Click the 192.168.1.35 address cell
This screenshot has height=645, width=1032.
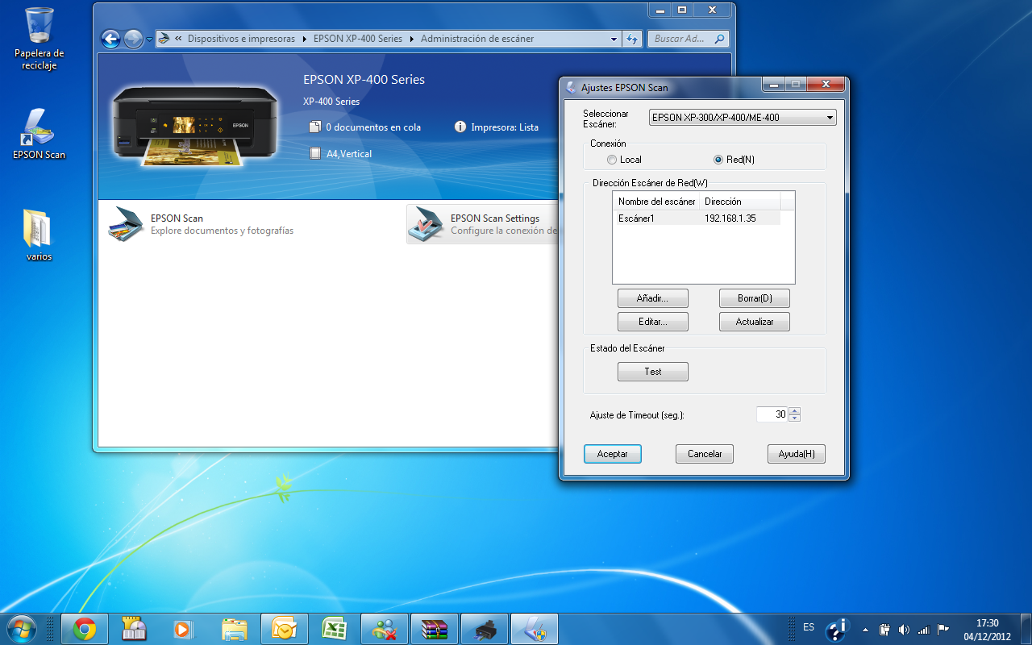coord(730,218)
